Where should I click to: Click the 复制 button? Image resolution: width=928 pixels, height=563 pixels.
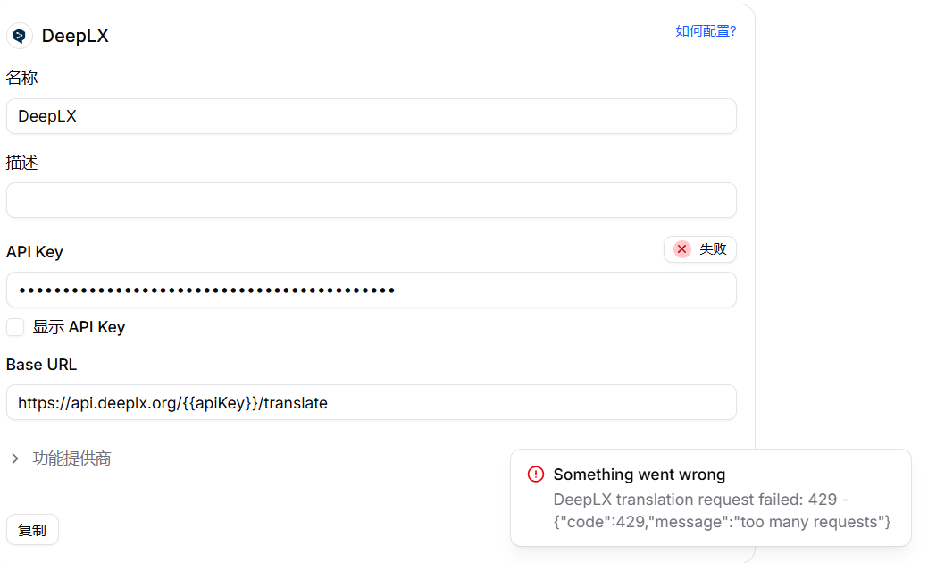32,530
